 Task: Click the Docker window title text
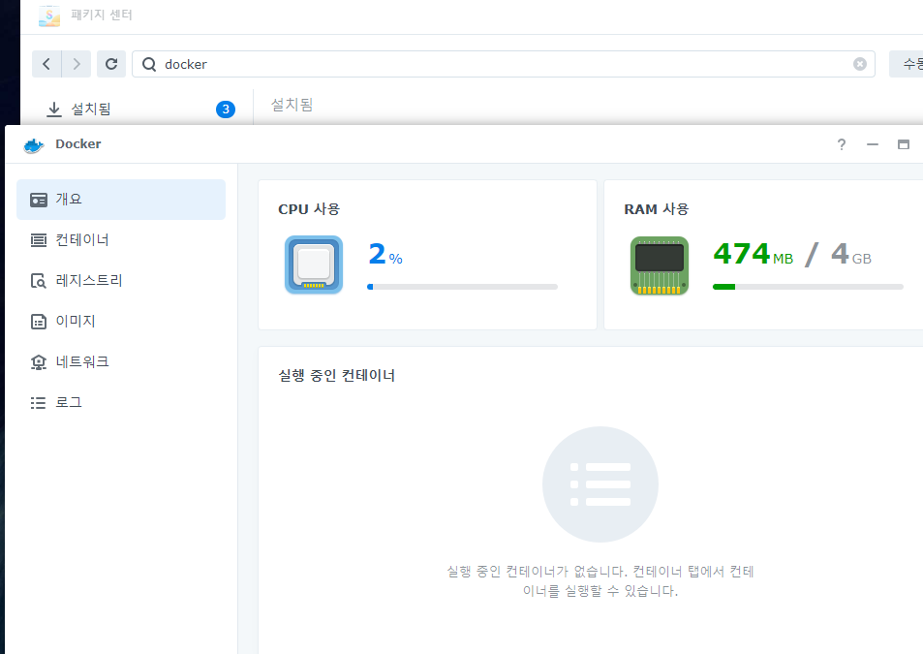point(78,144)
